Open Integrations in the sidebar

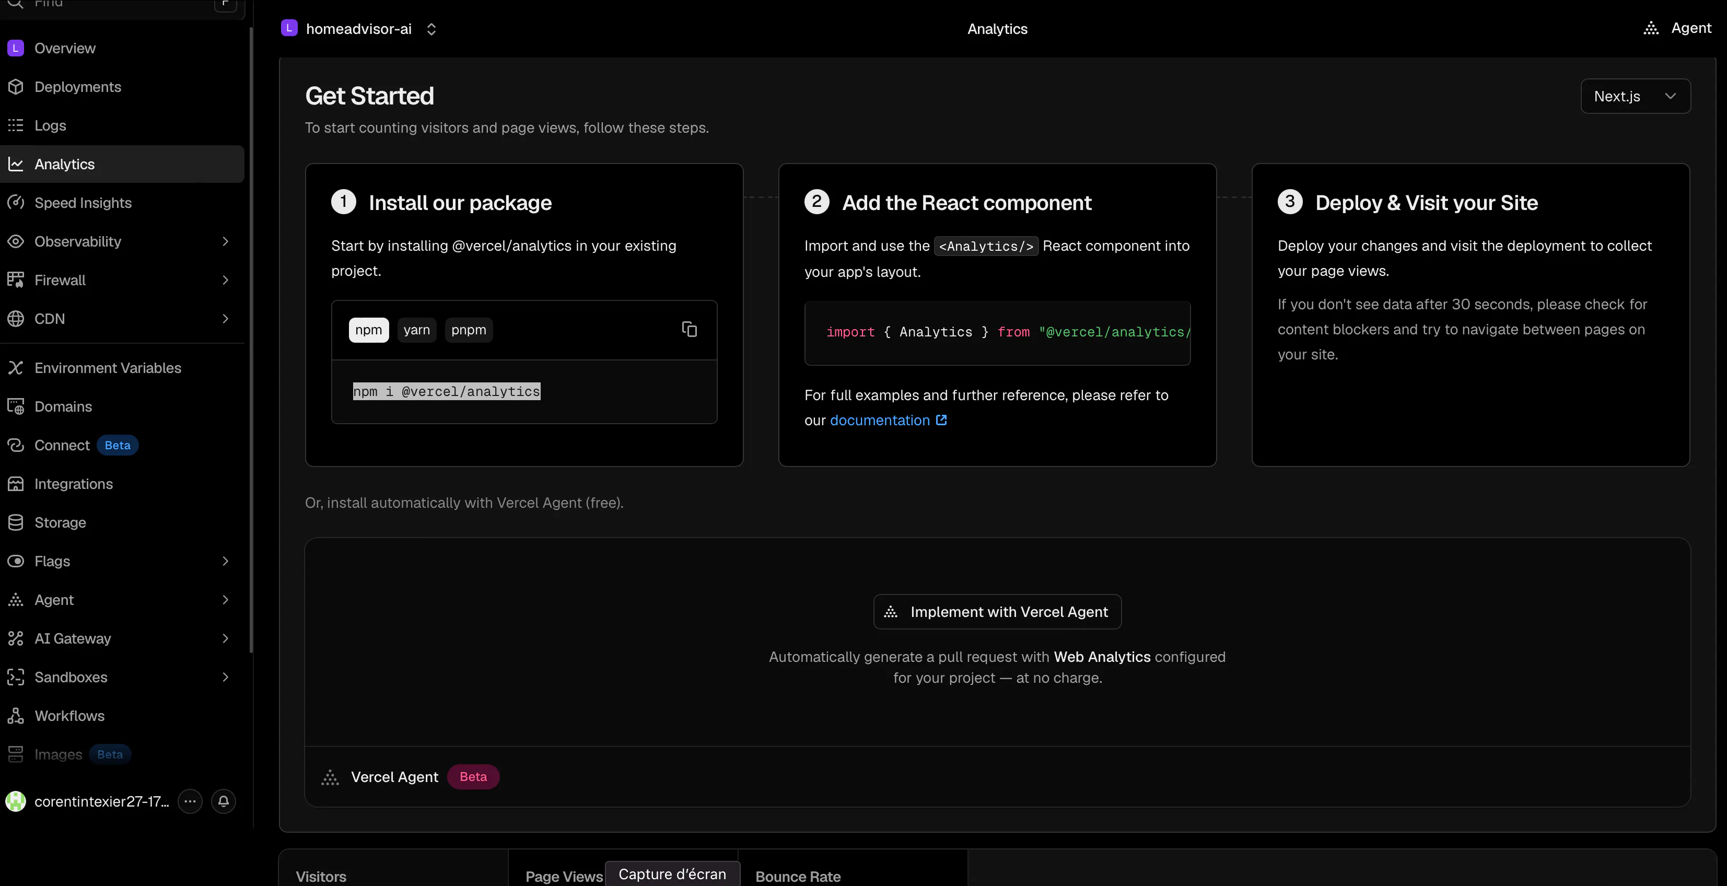coord(122,484)
